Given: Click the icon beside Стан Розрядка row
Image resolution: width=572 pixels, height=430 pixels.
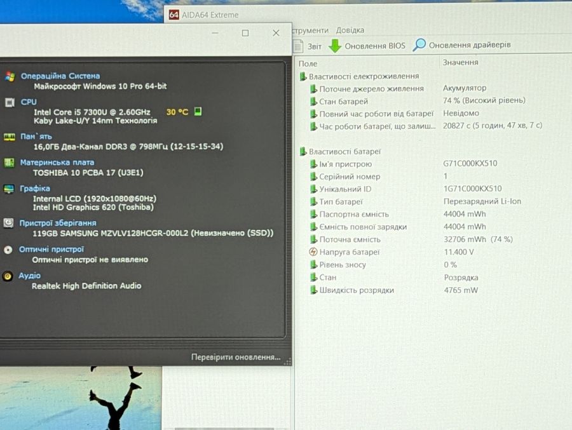Looking at the screenshot, I should [313, 278].
